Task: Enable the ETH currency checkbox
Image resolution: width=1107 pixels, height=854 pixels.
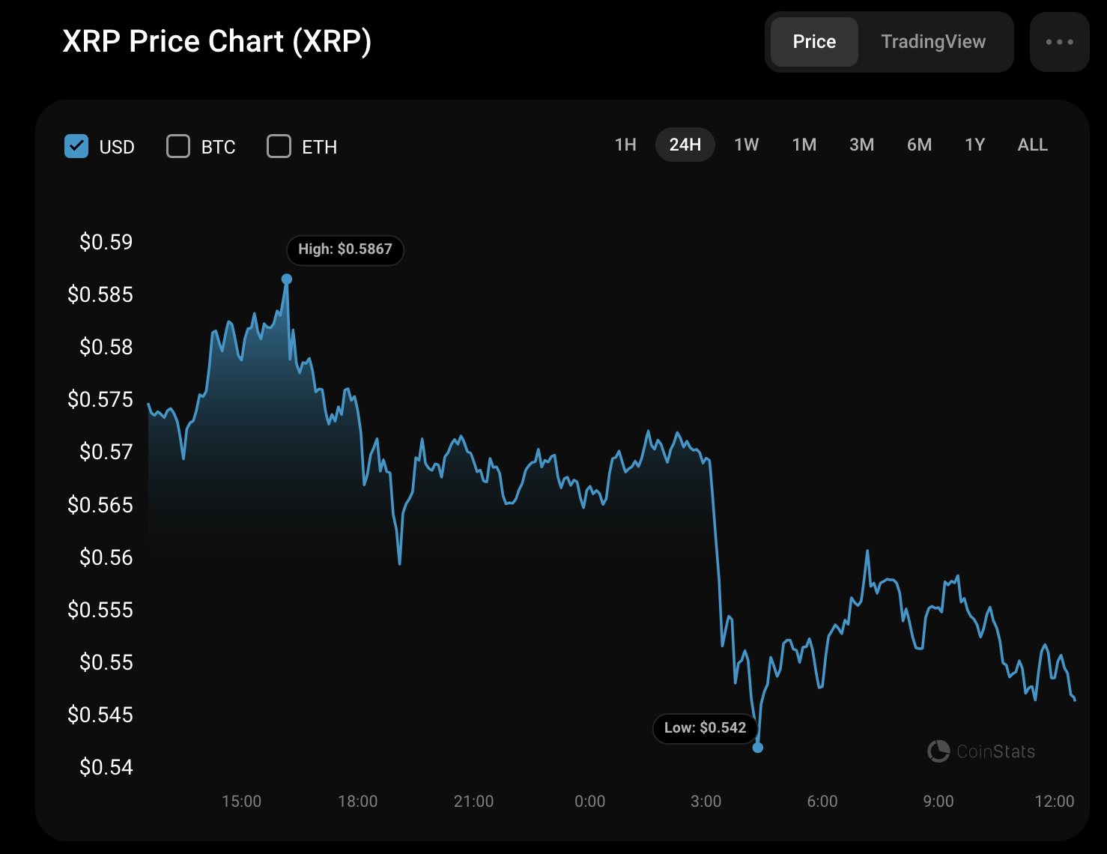Action: (x=279, y=146)
